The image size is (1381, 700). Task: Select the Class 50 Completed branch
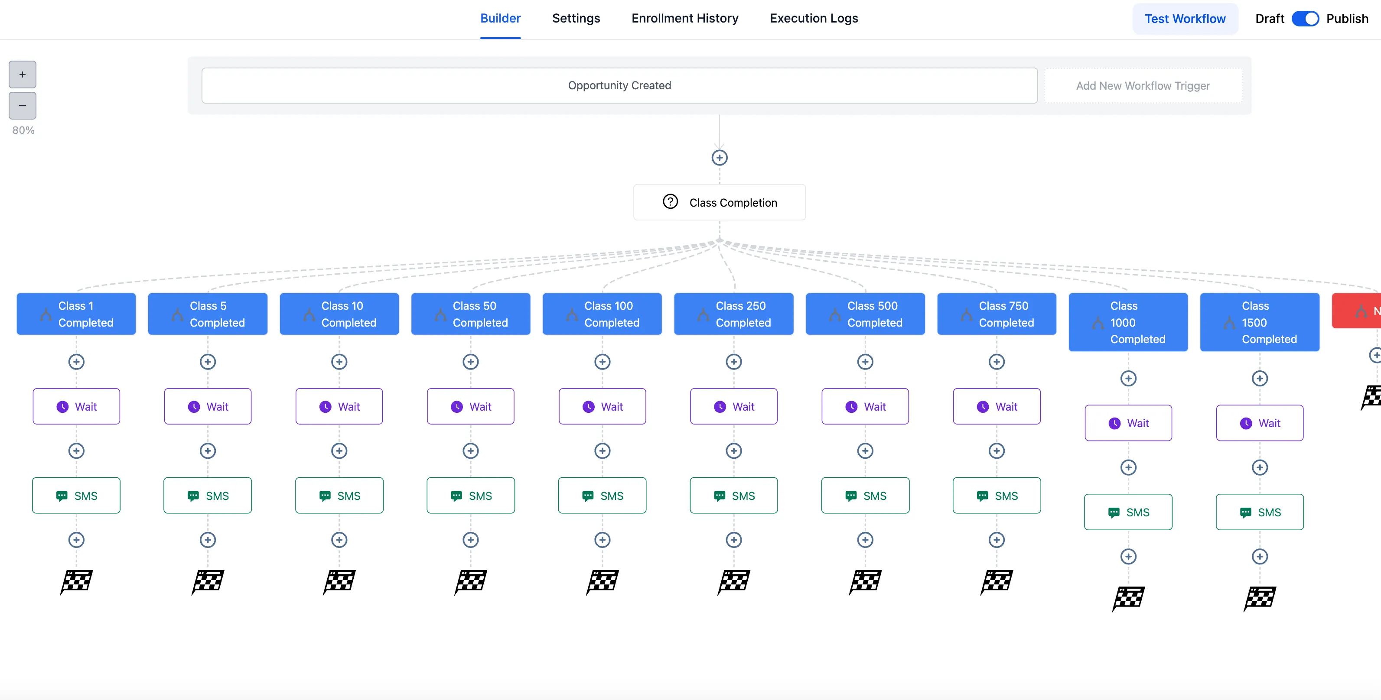471,314
